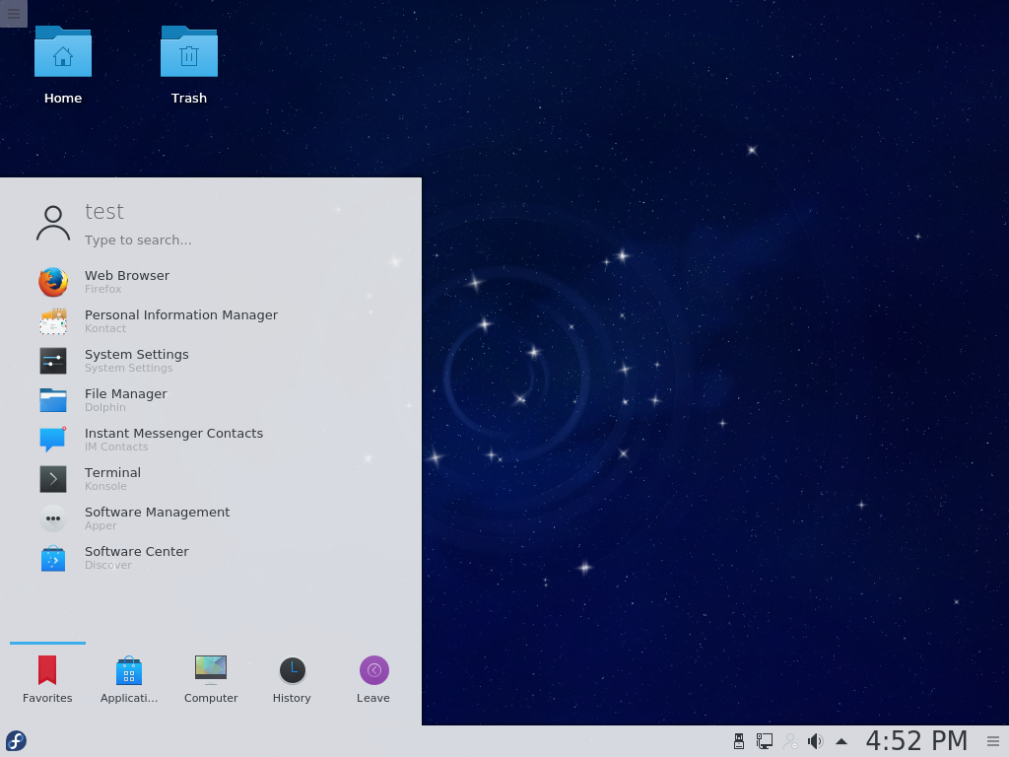
Task: Expand hidden system tray icons arrow
Action: (841, 741)
